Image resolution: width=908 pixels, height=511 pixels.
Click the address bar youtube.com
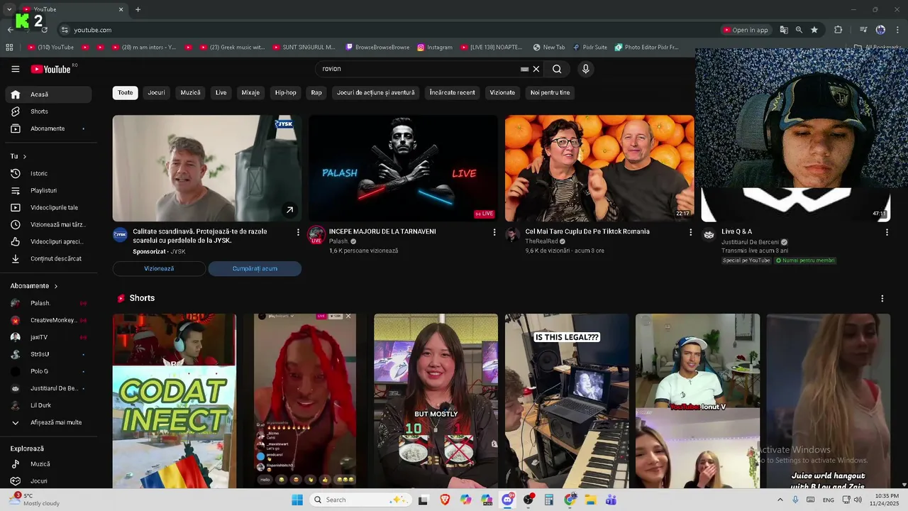pos(92,30)
